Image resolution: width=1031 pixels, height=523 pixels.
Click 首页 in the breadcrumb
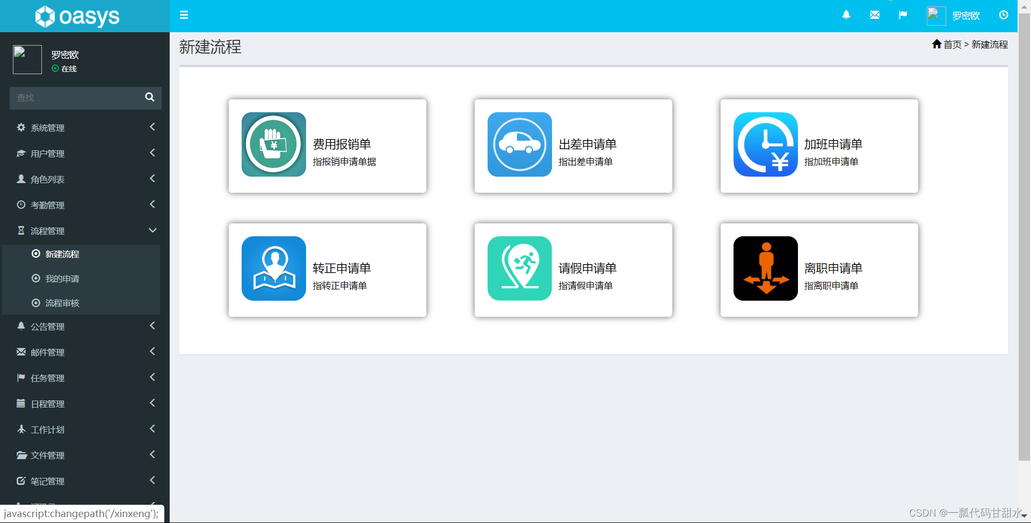[953, 45]
